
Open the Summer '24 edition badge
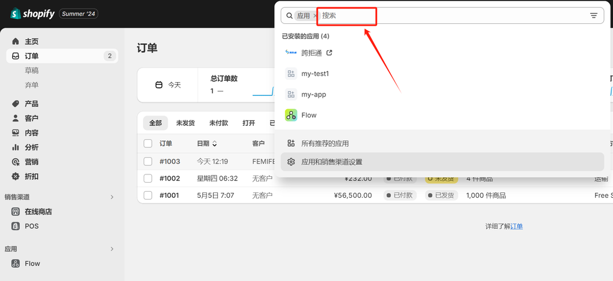tap(78, 14)
